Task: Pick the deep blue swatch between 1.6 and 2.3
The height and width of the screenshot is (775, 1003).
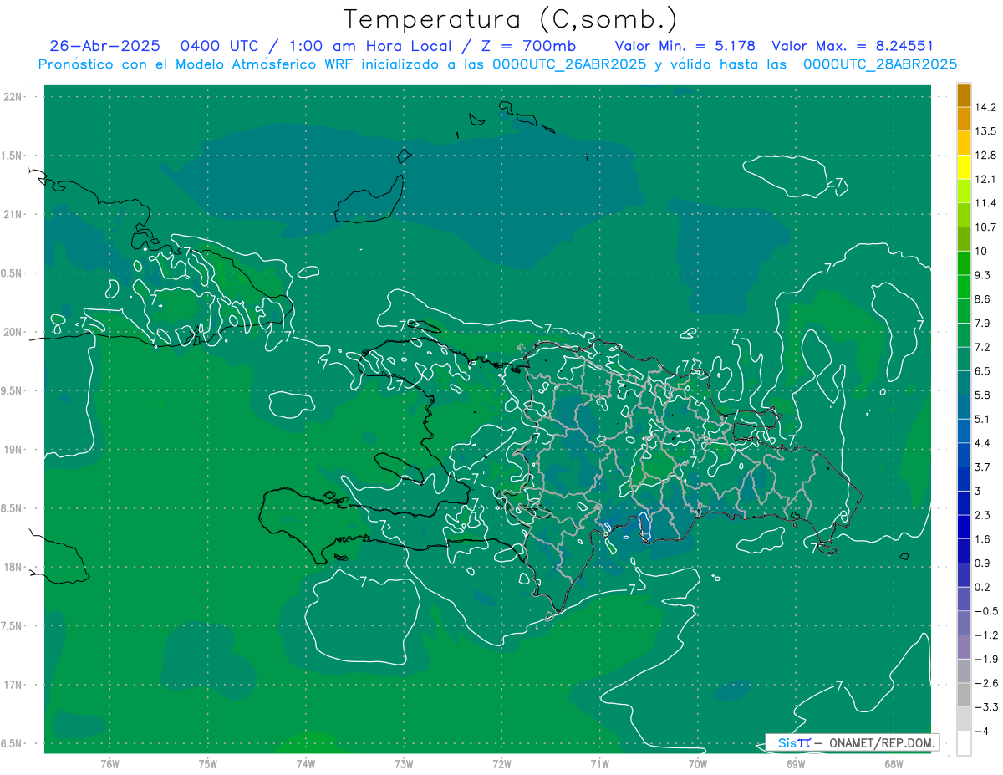Action: (964, 527)
